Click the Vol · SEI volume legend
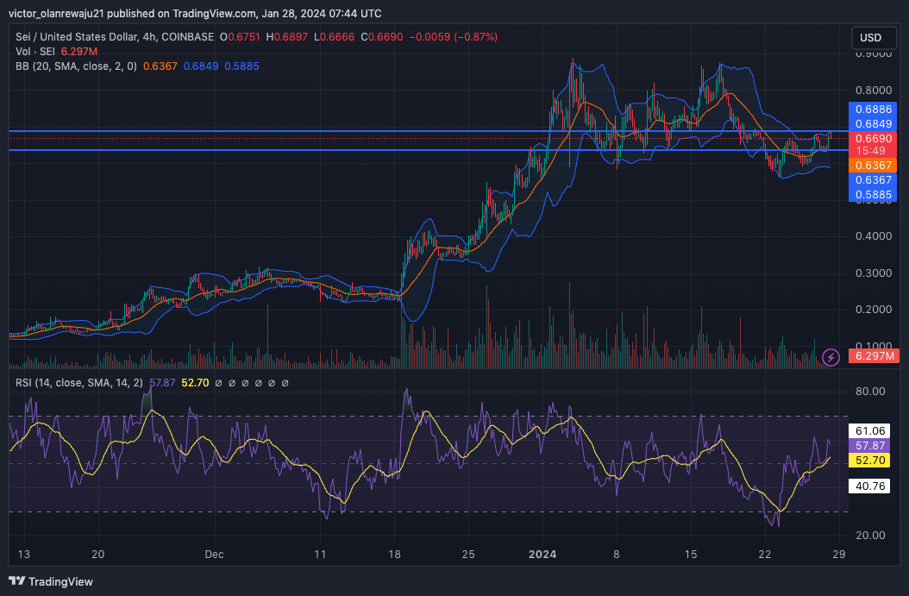This screenshot has width=909, height=596. point(35,52)
